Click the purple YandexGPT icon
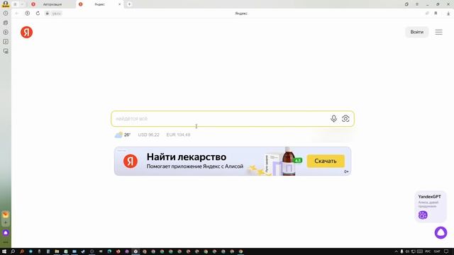 pyautogui.click(x=423, y=215)
